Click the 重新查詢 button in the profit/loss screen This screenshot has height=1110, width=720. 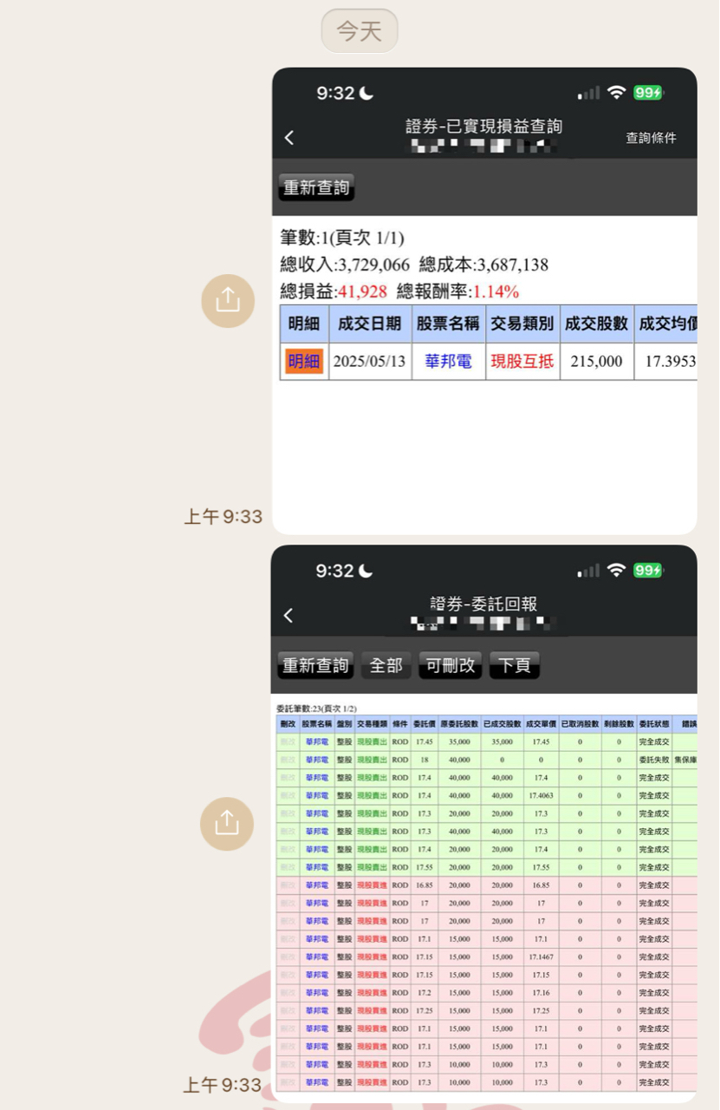(316, 187)
